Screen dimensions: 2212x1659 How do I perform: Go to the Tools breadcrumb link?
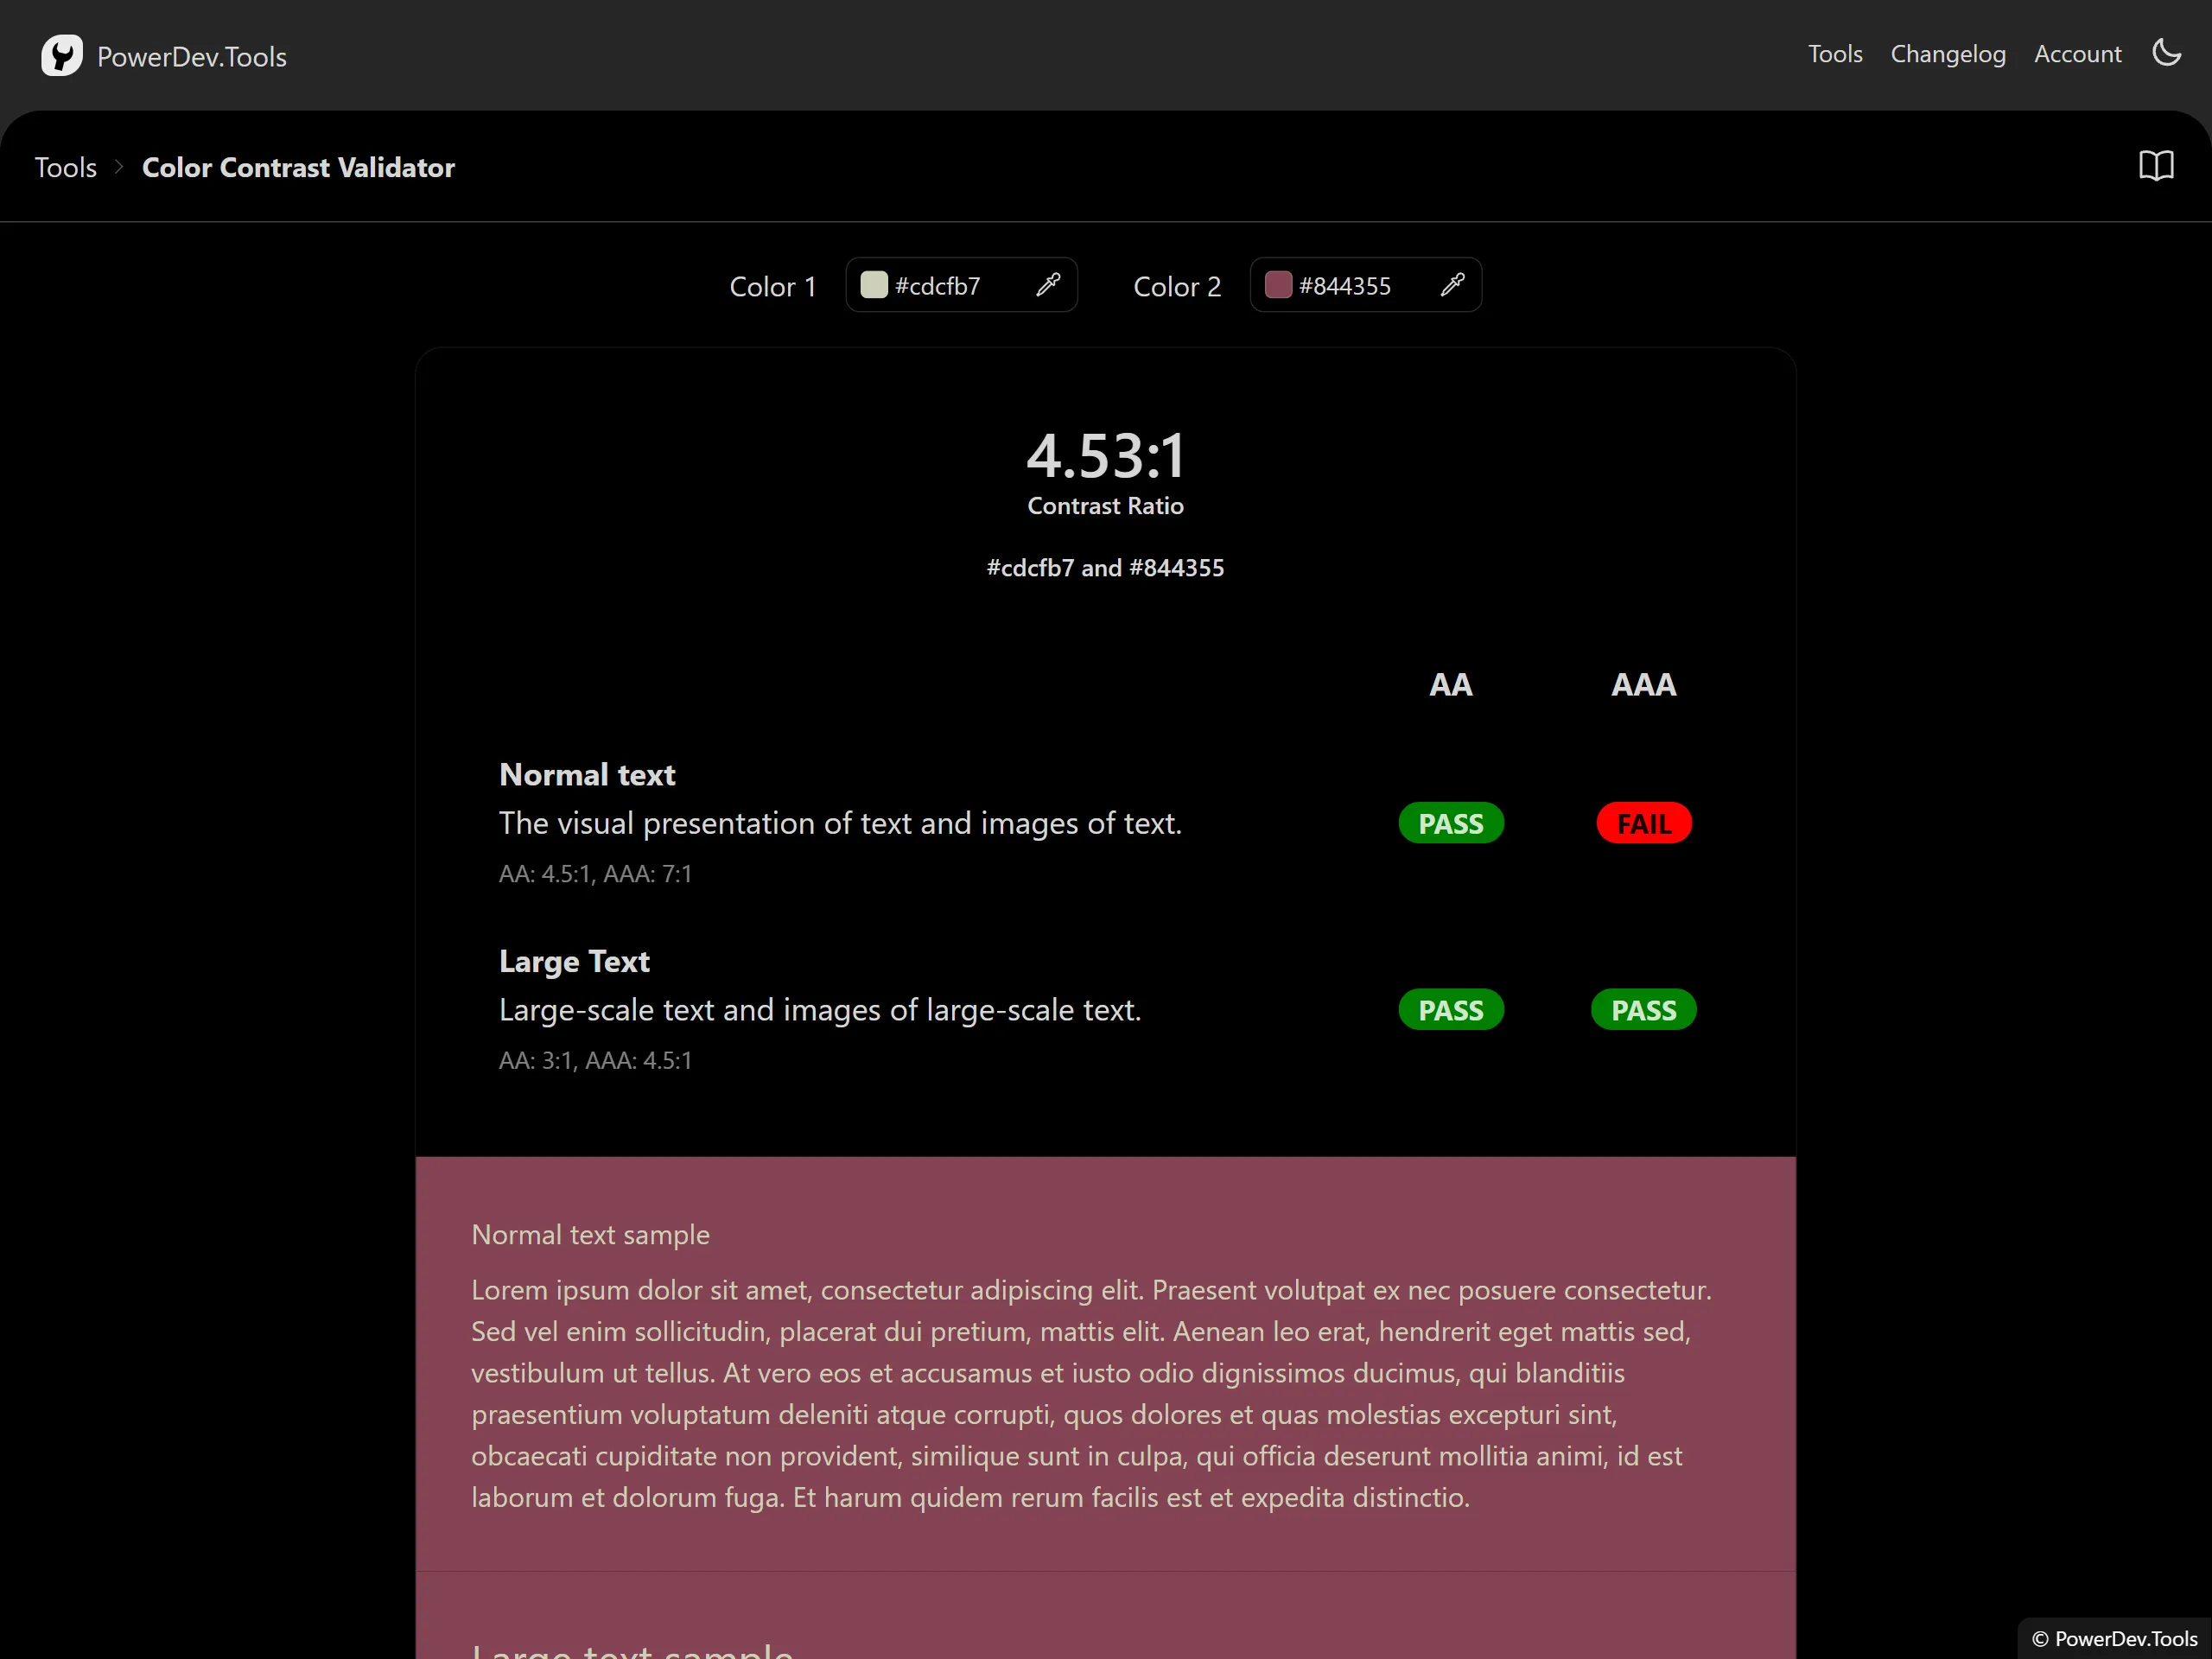pyautogui.click(x=66, y=168)
